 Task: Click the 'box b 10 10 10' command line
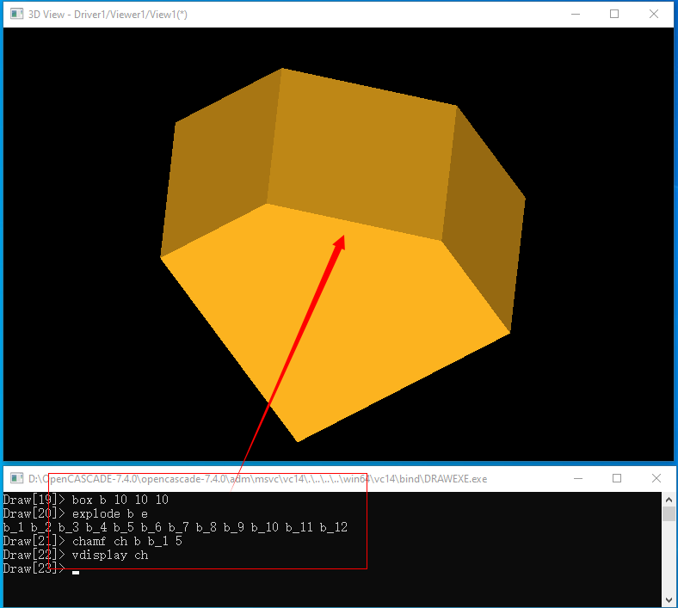pyautogui.click(x=120, y=500)
